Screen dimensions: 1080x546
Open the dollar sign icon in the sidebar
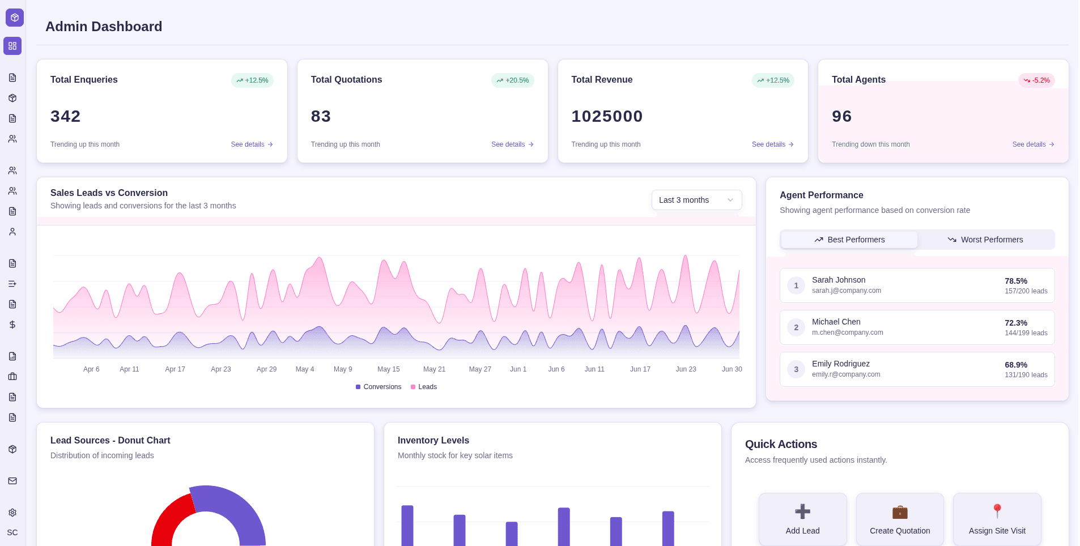pyautogui.click(x=12, y=325)
